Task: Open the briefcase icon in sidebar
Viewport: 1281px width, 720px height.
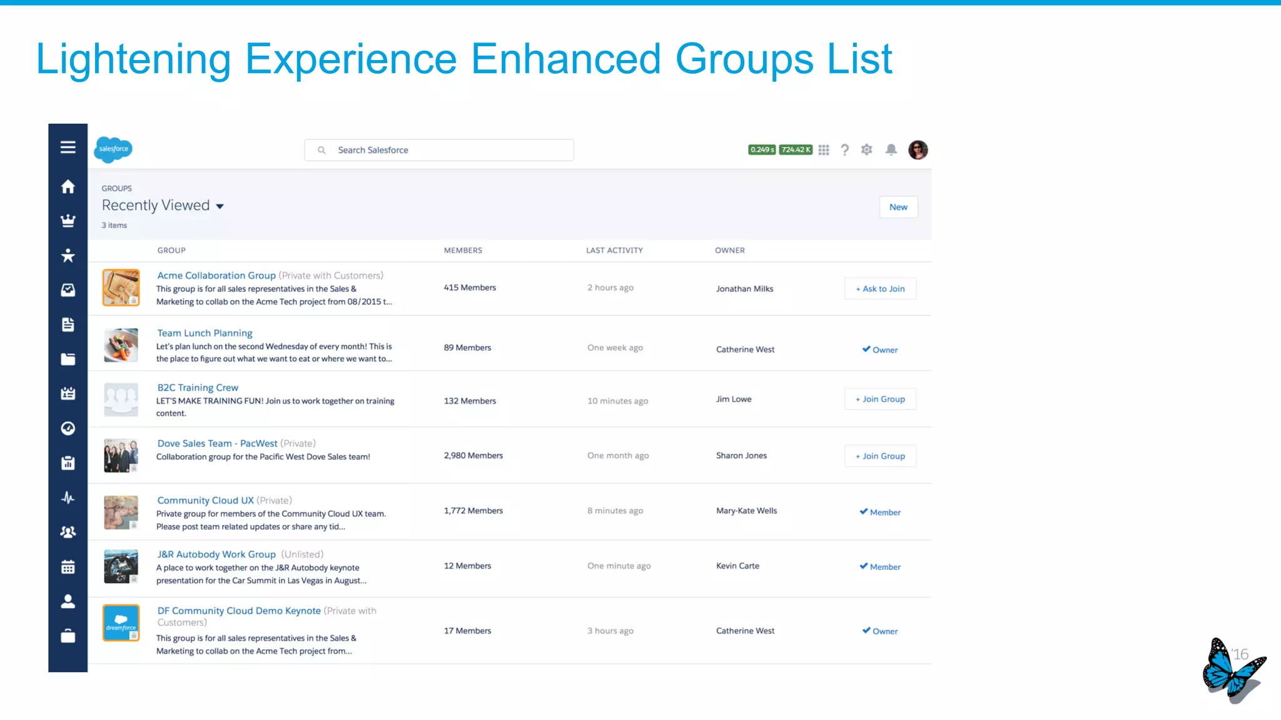Action: pyautogui.click(x=68, y=636)
